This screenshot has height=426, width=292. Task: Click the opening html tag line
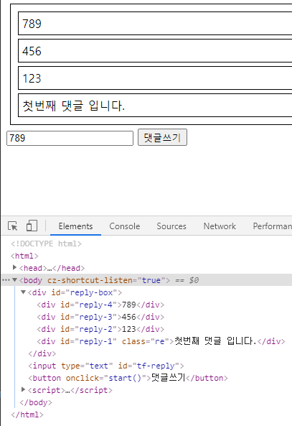[24, 256]
